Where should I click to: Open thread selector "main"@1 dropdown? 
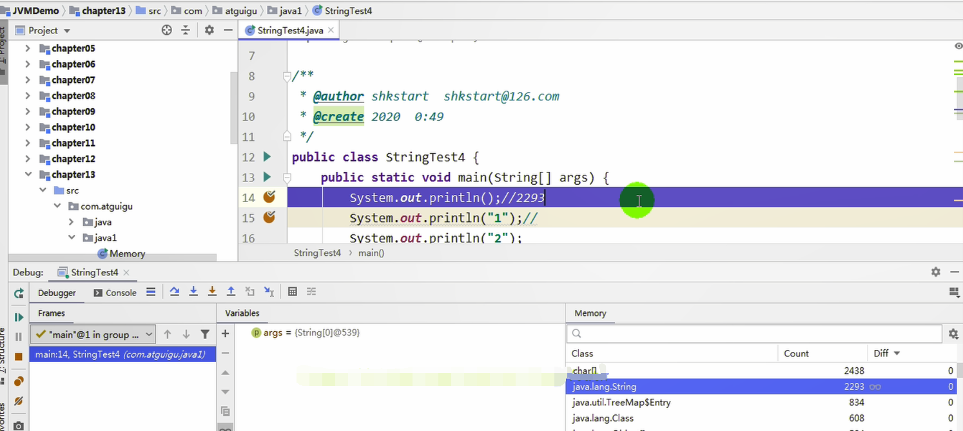coord(93,335)
